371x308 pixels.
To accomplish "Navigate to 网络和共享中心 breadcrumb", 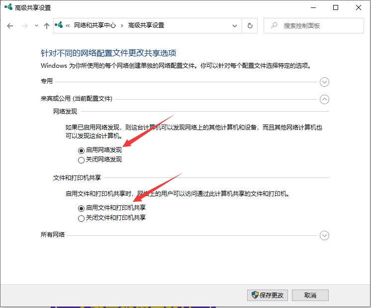I will pyautogui.click(x=95, y=25).
